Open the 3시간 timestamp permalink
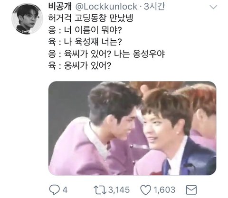 154,7
